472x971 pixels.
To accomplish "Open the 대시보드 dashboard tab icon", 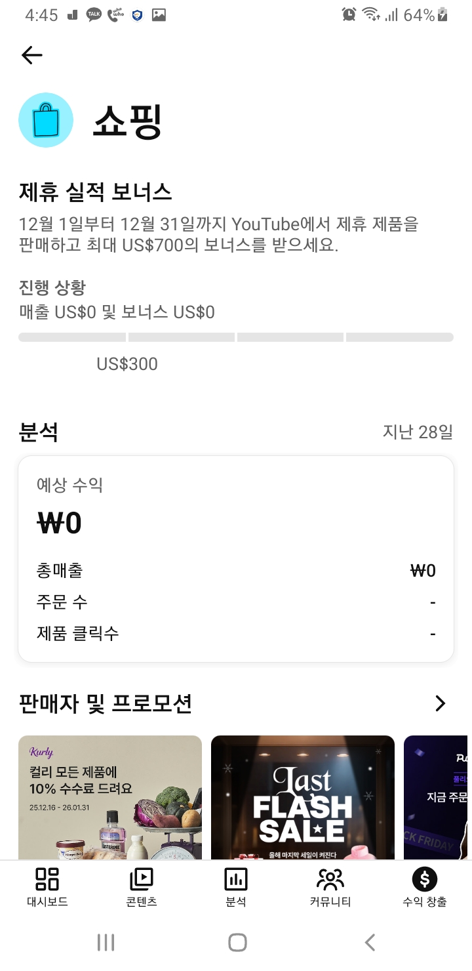I will click(x=47, y=879).
